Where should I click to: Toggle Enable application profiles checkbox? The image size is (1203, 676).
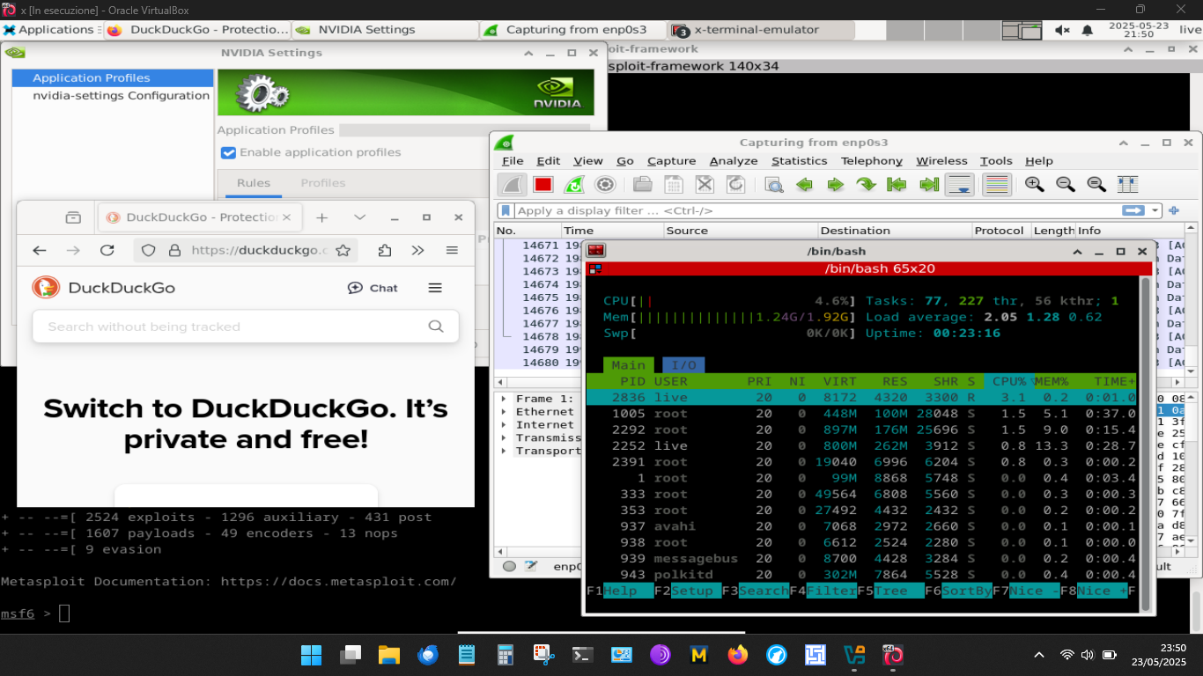pyautogui.click(x=228, y=152)
